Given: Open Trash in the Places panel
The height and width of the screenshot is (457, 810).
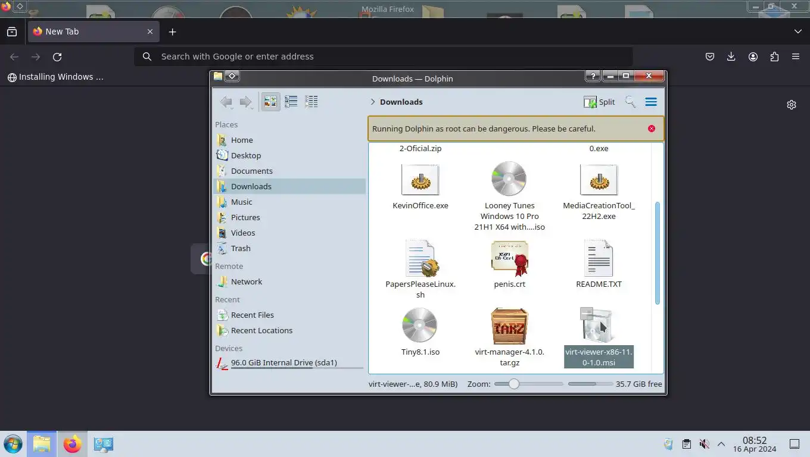Looking at the screenshot, I should [289, 248].
